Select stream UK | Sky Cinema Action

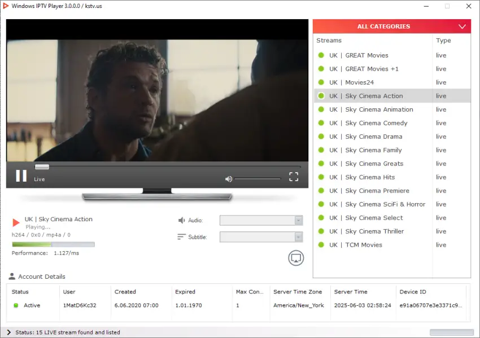tap(392, 96)
